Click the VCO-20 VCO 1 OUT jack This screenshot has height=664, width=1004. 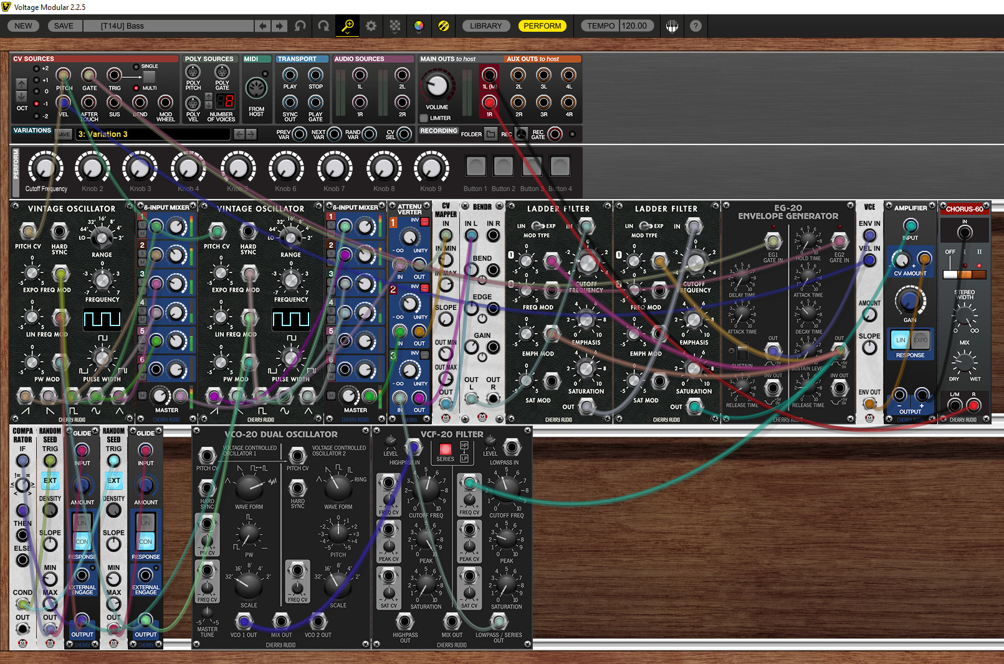244,621
